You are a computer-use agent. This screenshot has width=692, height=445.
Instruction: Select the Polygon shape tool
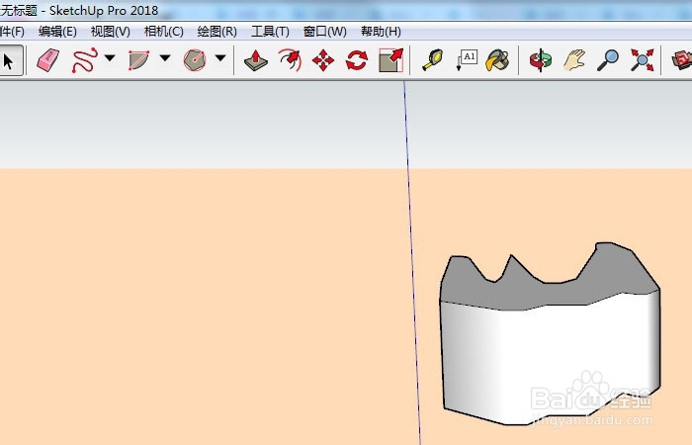tap(195, 60)
